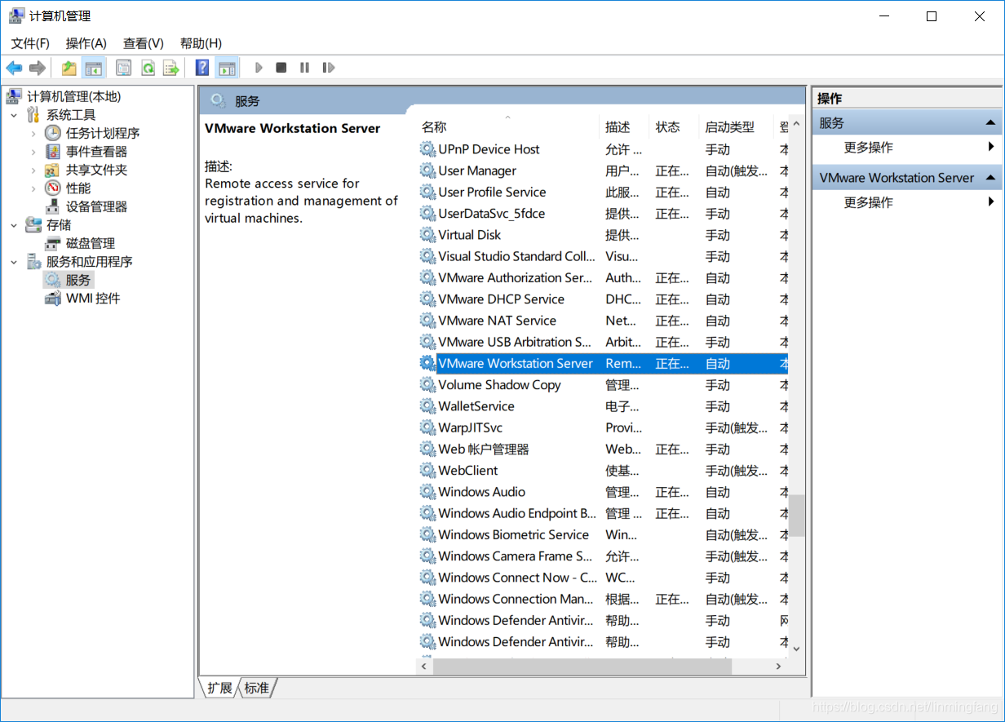
Task: Collapse the 系统工具 tree node
Action: tap(14, 115)
